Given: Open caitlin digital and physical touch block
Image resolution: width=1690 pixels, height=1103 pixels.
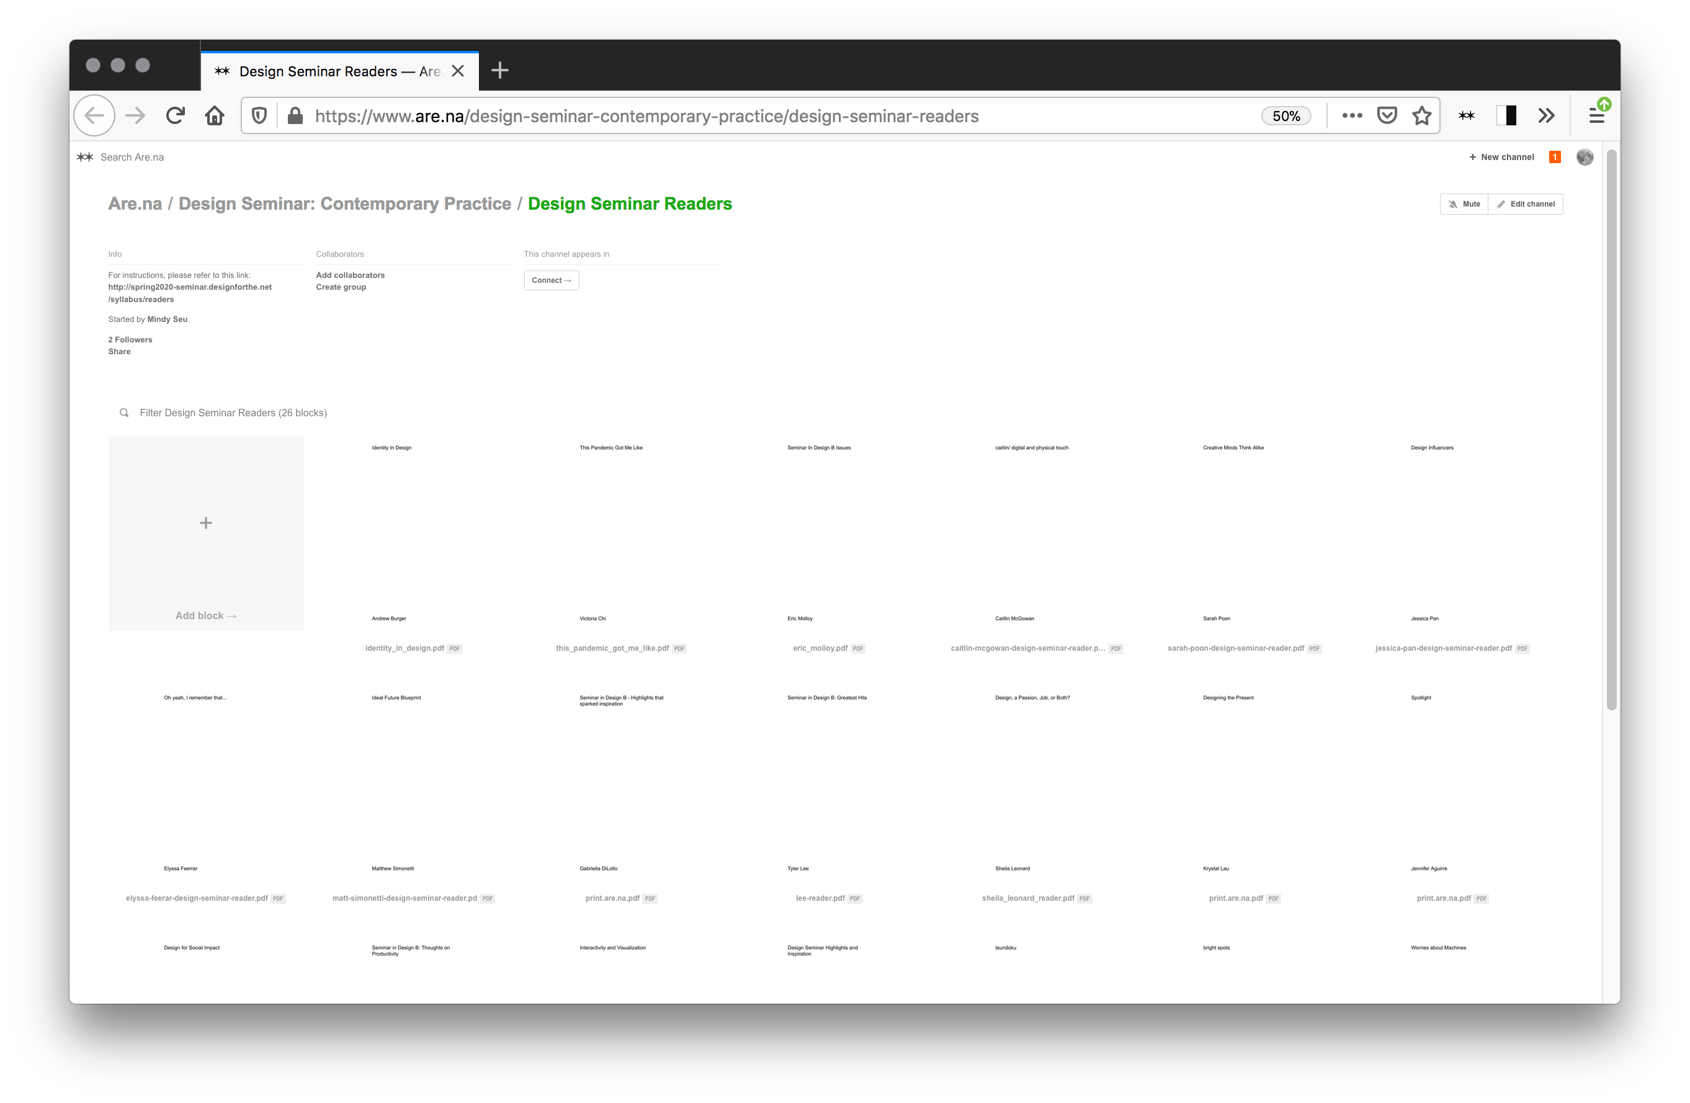Looking at the screenshot, I should click(x=1037, y=534).
